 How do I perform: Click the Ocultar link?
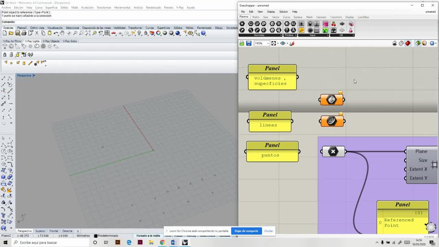coord(269,231)
